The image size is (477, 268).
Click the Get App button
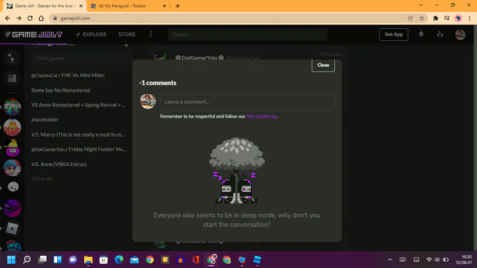click(x=393, y=34)
